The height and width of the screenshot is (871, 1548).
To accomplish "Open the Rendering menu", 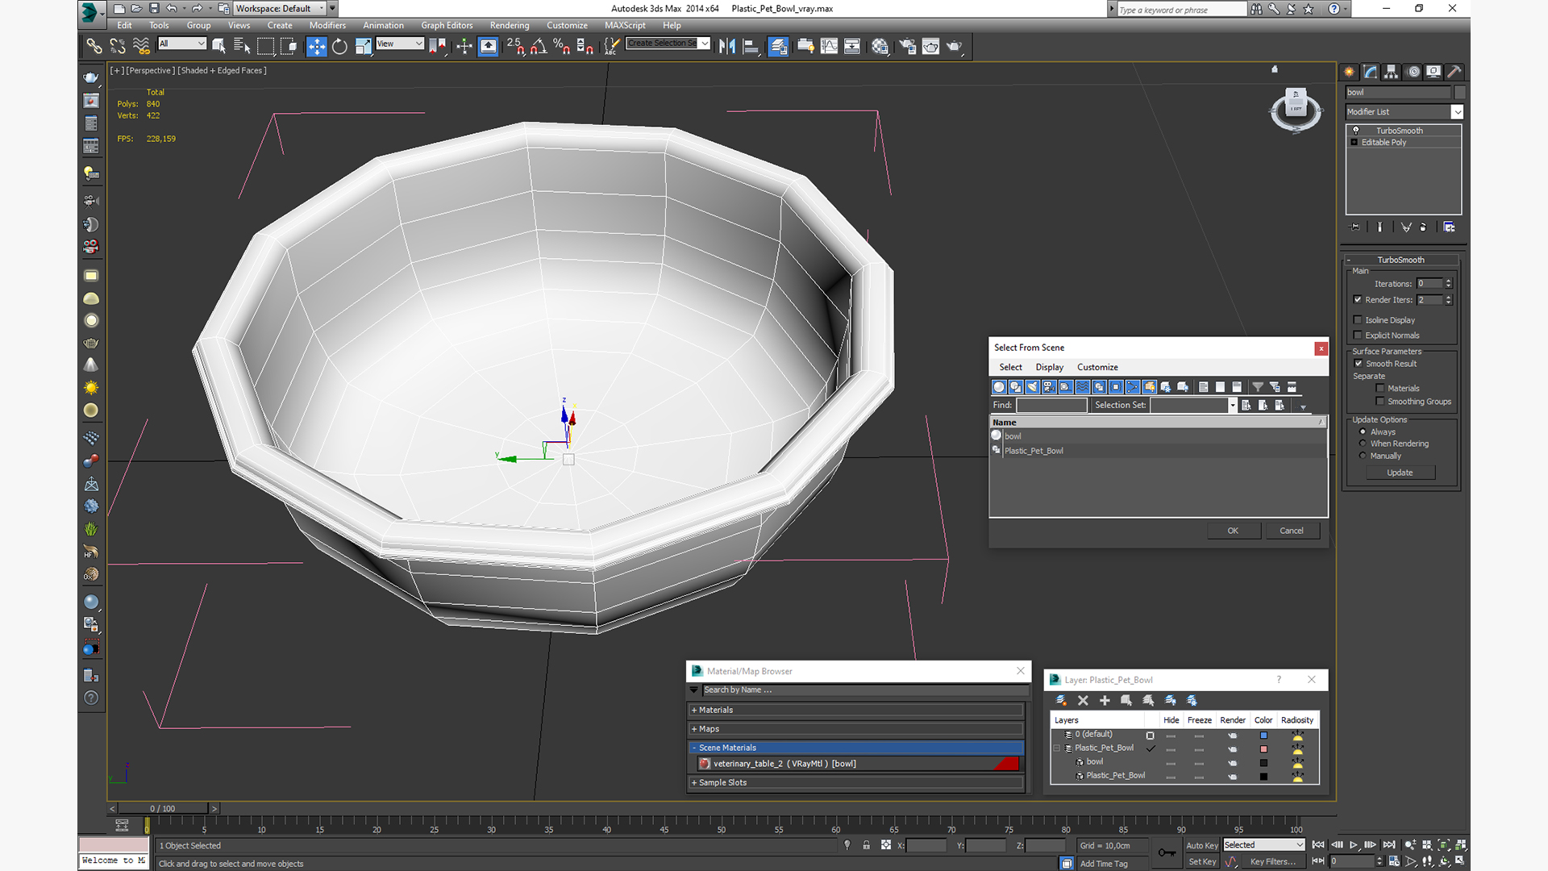I will coord(510,25).
